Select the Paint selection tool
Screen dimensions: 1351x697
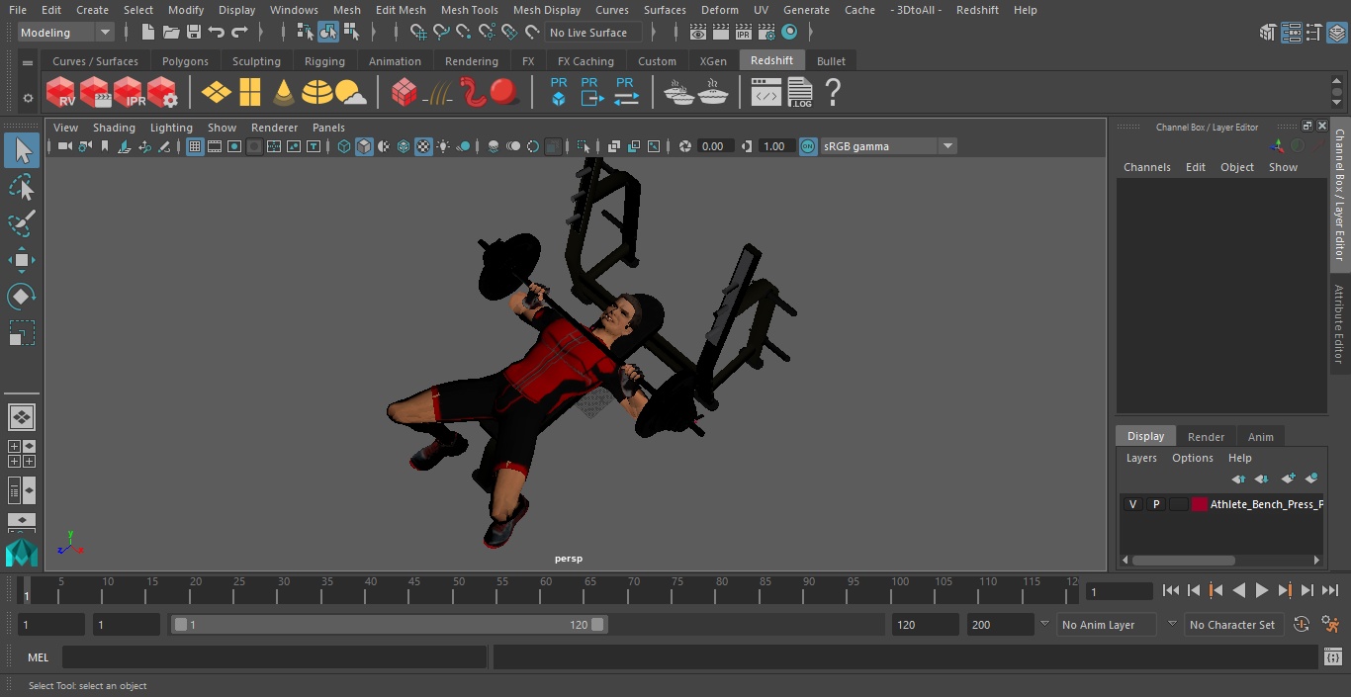pyautogui.click(x=22, y=223)
